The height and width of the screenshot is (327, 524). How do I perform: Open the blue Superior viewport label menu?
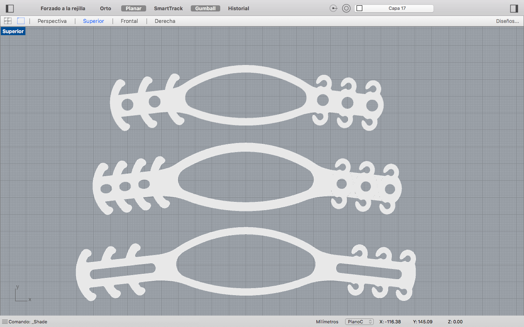click(x=13, y=31)
